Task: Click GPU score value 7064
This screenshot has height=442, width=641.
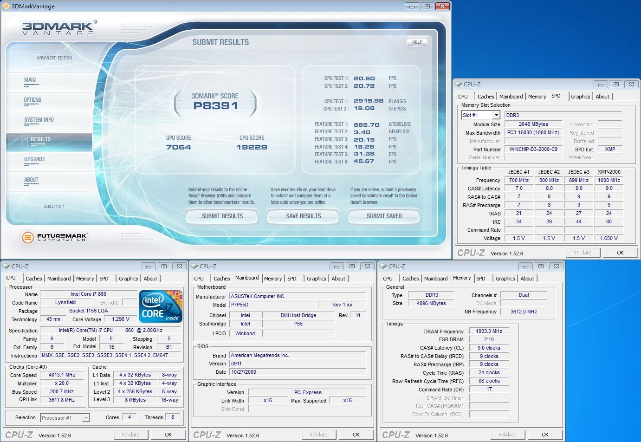Action: point(179,147)
